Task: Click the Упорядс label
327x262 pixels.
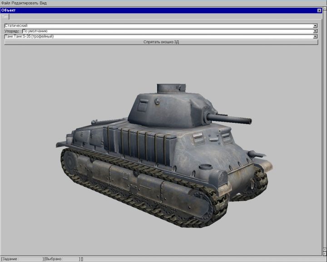Action: pos(12,31)
